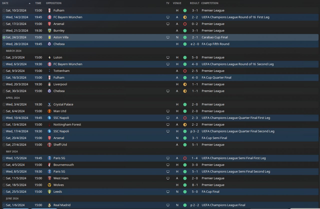Click the Date column sort arrow
The image size is (320, 209).
pos(30,3)
